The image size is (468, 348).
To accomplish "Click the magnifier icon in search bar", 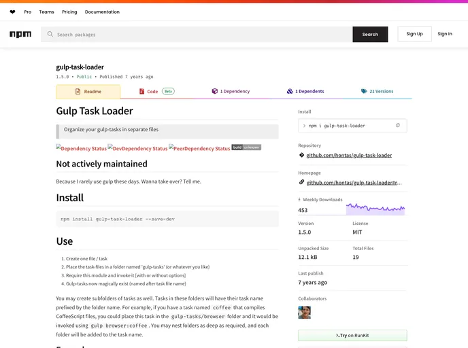I will coord(50,34).
